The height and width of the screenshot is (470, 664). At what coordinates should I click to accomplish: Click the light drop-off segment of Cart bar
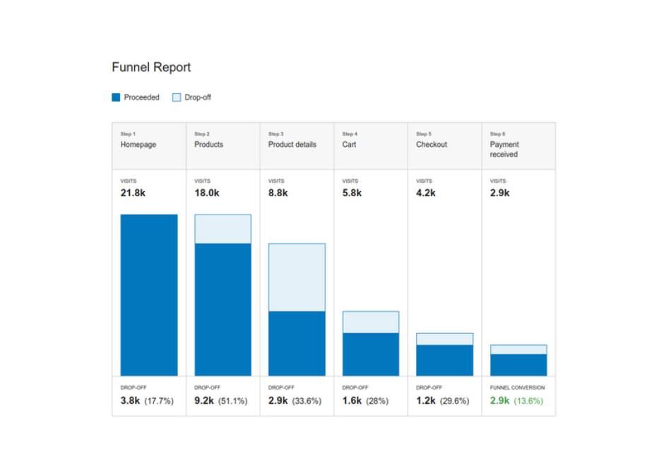(x=371, y=322)
